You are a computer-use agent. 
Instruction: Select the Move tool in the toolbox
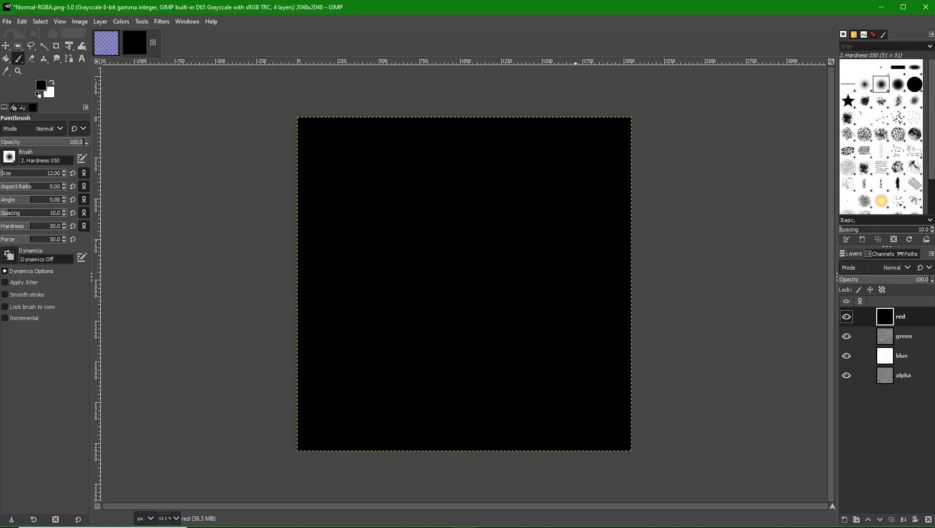pyautogui.click(x=5, y=46)
